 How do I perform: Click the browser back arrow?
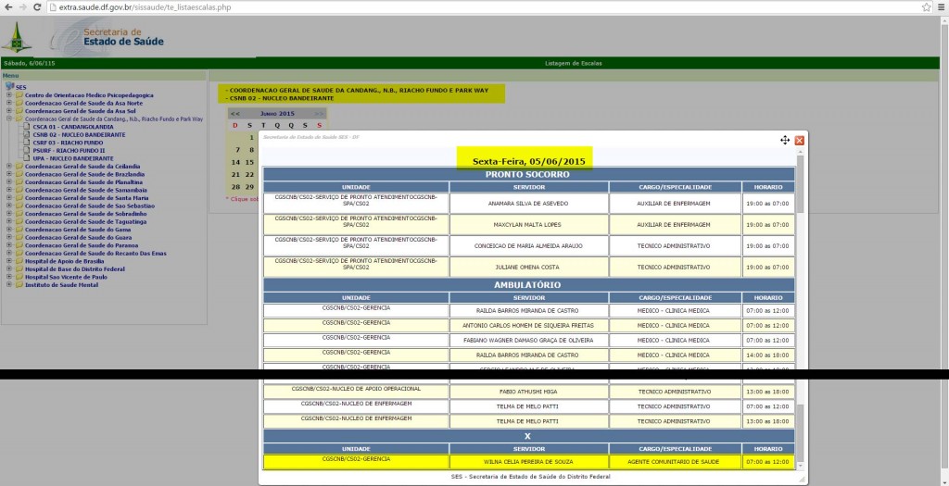click(9, 7)
